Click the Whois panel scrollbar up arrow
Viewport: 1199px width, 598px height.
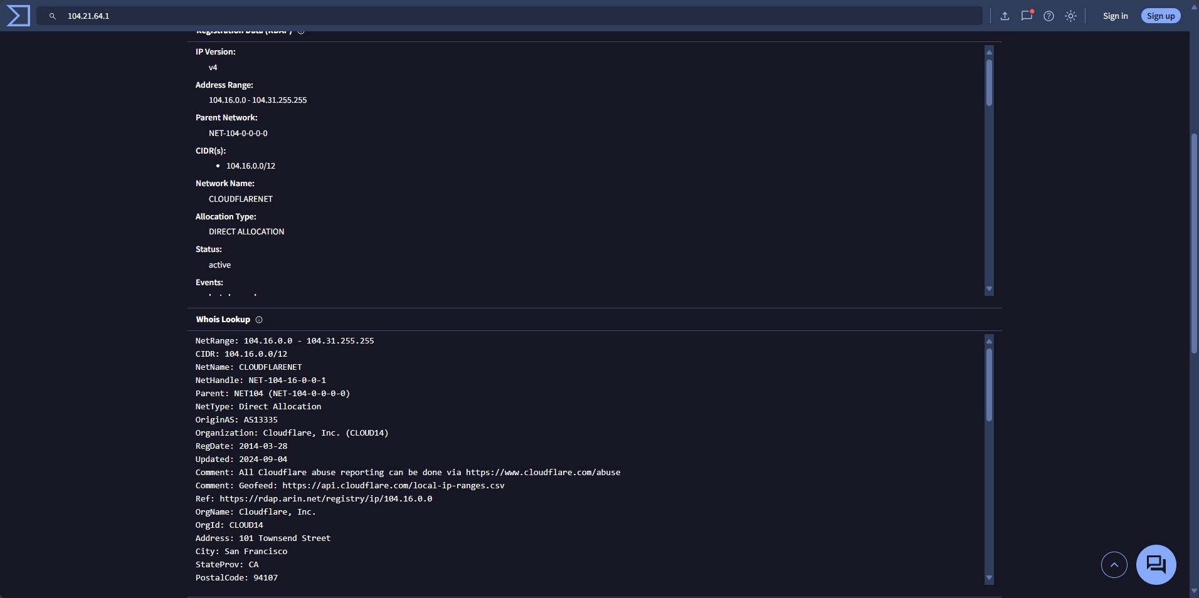pos(989,341)
